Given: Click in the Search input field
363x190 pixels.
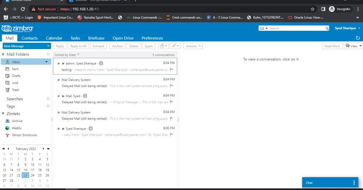Looking at the screenshot, I should click(x=296, y=28).
